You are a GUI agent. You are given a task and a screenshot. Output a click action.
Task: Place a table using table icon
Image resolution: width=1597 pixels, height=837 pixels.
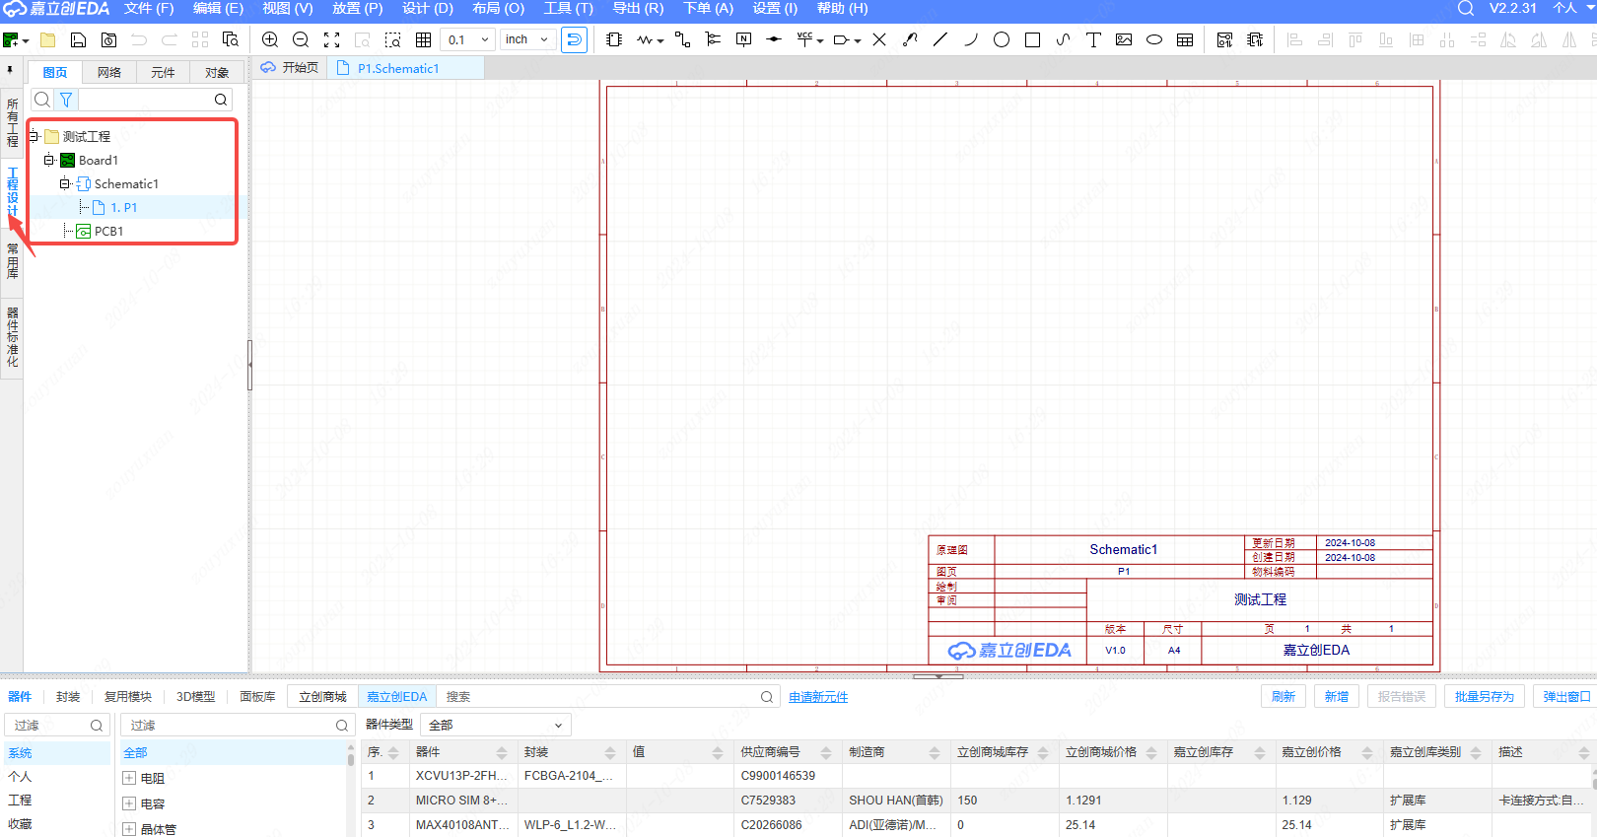(x=1185, y=39)
